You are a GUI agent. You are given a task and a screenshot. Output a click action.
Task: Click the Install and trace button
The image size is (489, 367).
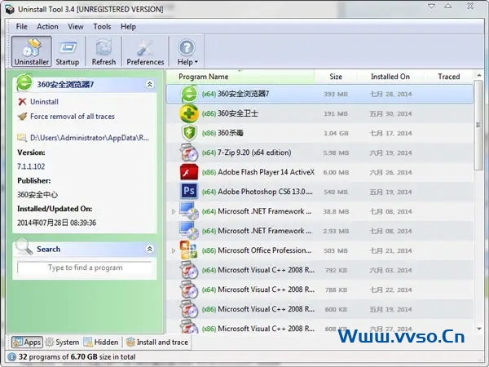tap(156, 343)
